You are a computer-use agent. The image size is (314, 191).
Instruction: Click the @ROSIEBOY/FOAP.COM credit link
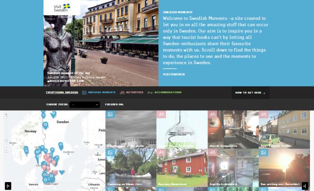(66, 81)
